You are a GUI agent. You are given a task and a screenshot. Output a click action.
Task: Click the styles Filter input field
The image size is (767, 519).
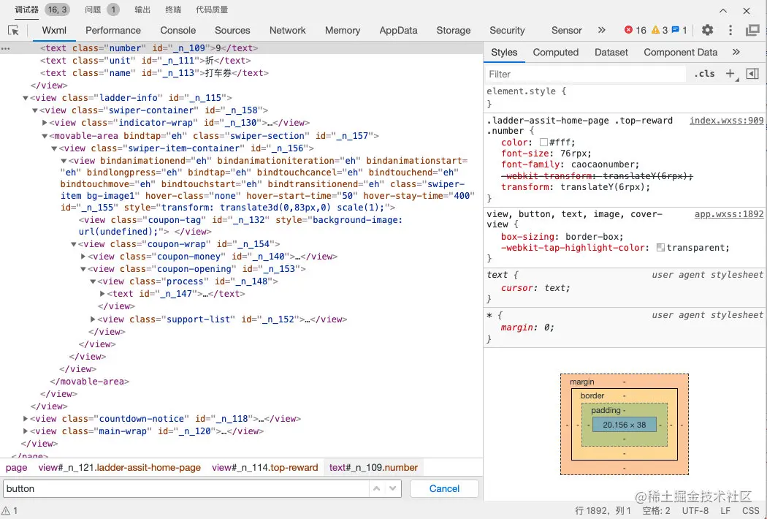(x=584, y=74)
